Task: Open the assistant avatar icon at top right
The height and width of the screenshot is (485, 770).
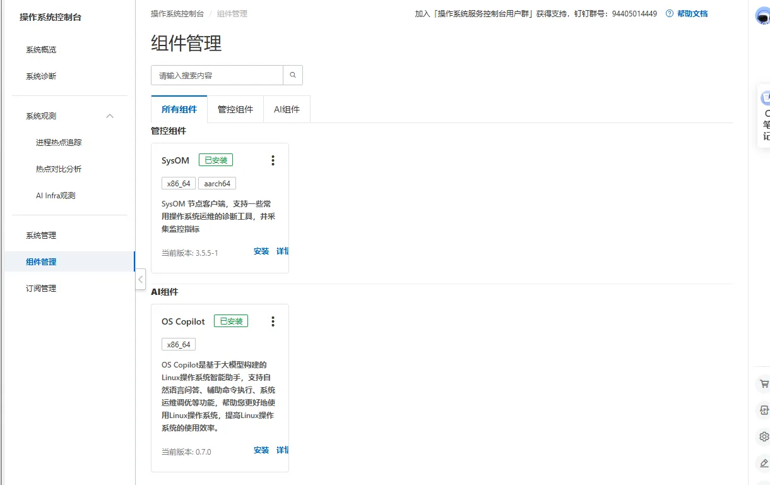Action: click(x=762, y=16)
